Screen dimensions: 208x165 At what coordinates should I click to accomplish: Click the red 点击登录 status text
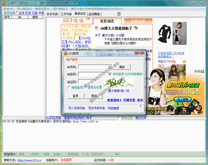[x=66, y=160]
